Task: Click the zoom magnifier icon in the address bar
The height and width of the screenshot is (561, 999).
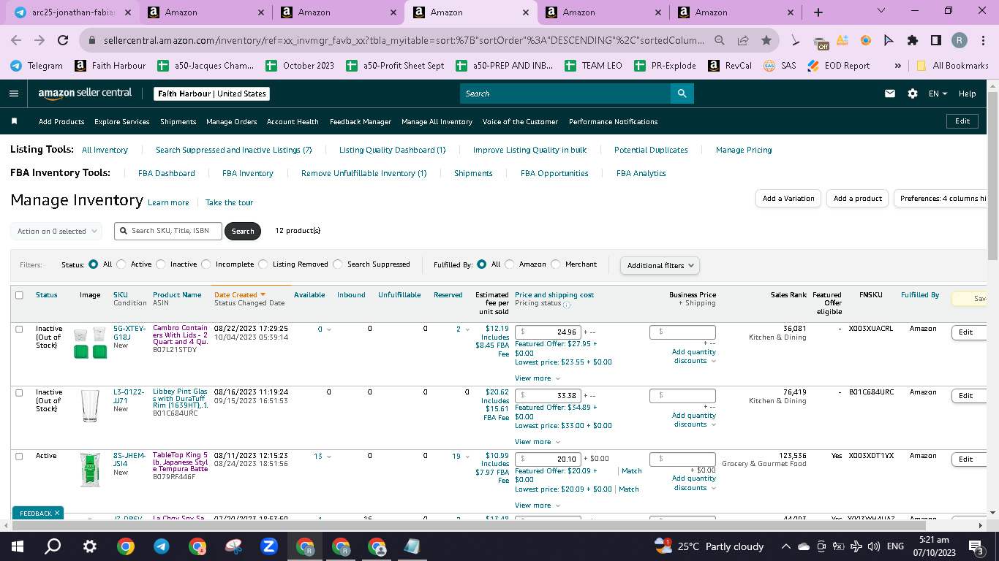Action: tap(720, 40)
